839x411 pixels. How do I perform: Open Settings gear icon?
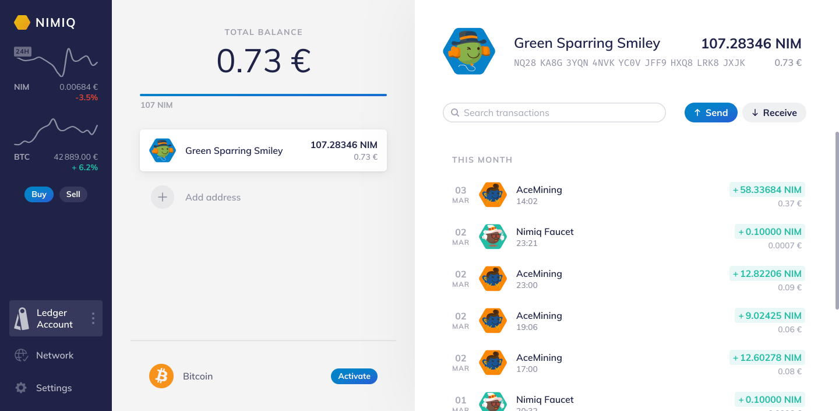(22, 388)
